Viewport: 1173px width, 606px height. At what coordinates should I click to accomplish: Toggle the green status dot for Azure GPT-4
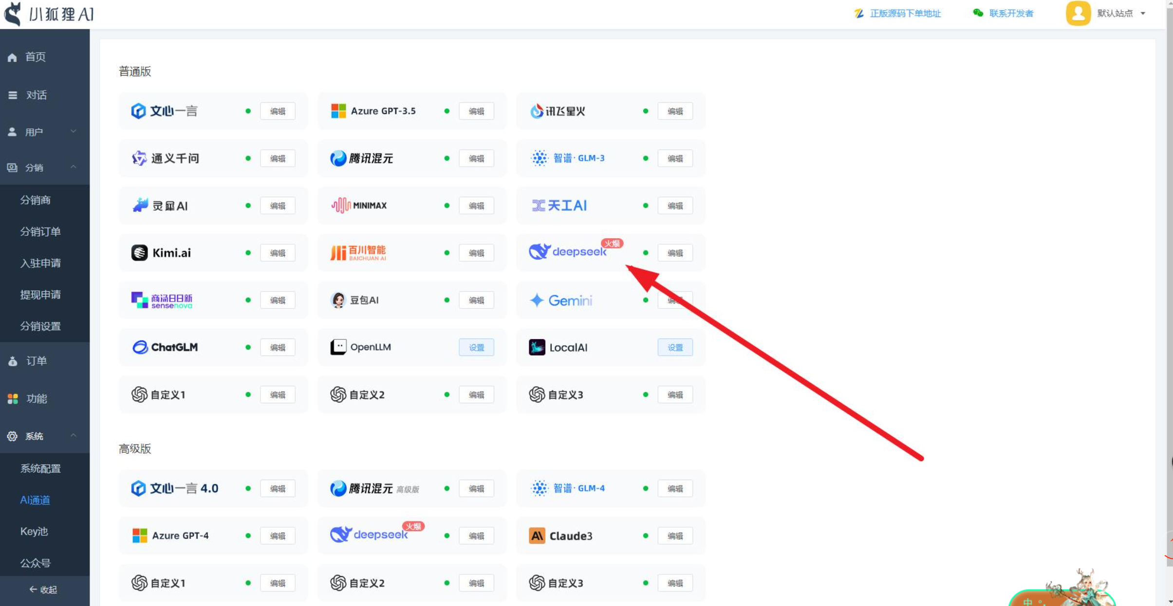tap(248, 535)
